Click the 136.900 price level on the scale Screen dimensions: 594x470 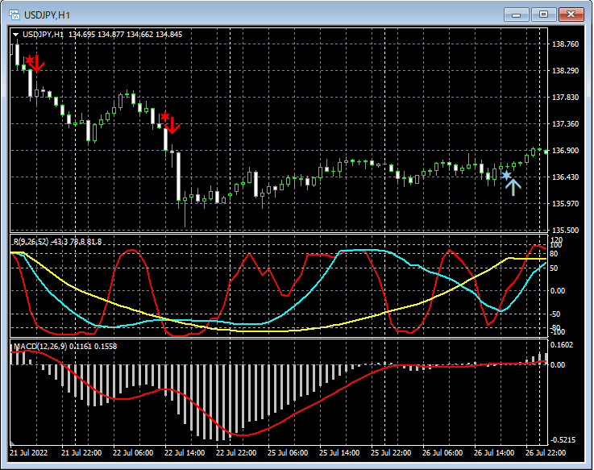(x=565, y=151)
